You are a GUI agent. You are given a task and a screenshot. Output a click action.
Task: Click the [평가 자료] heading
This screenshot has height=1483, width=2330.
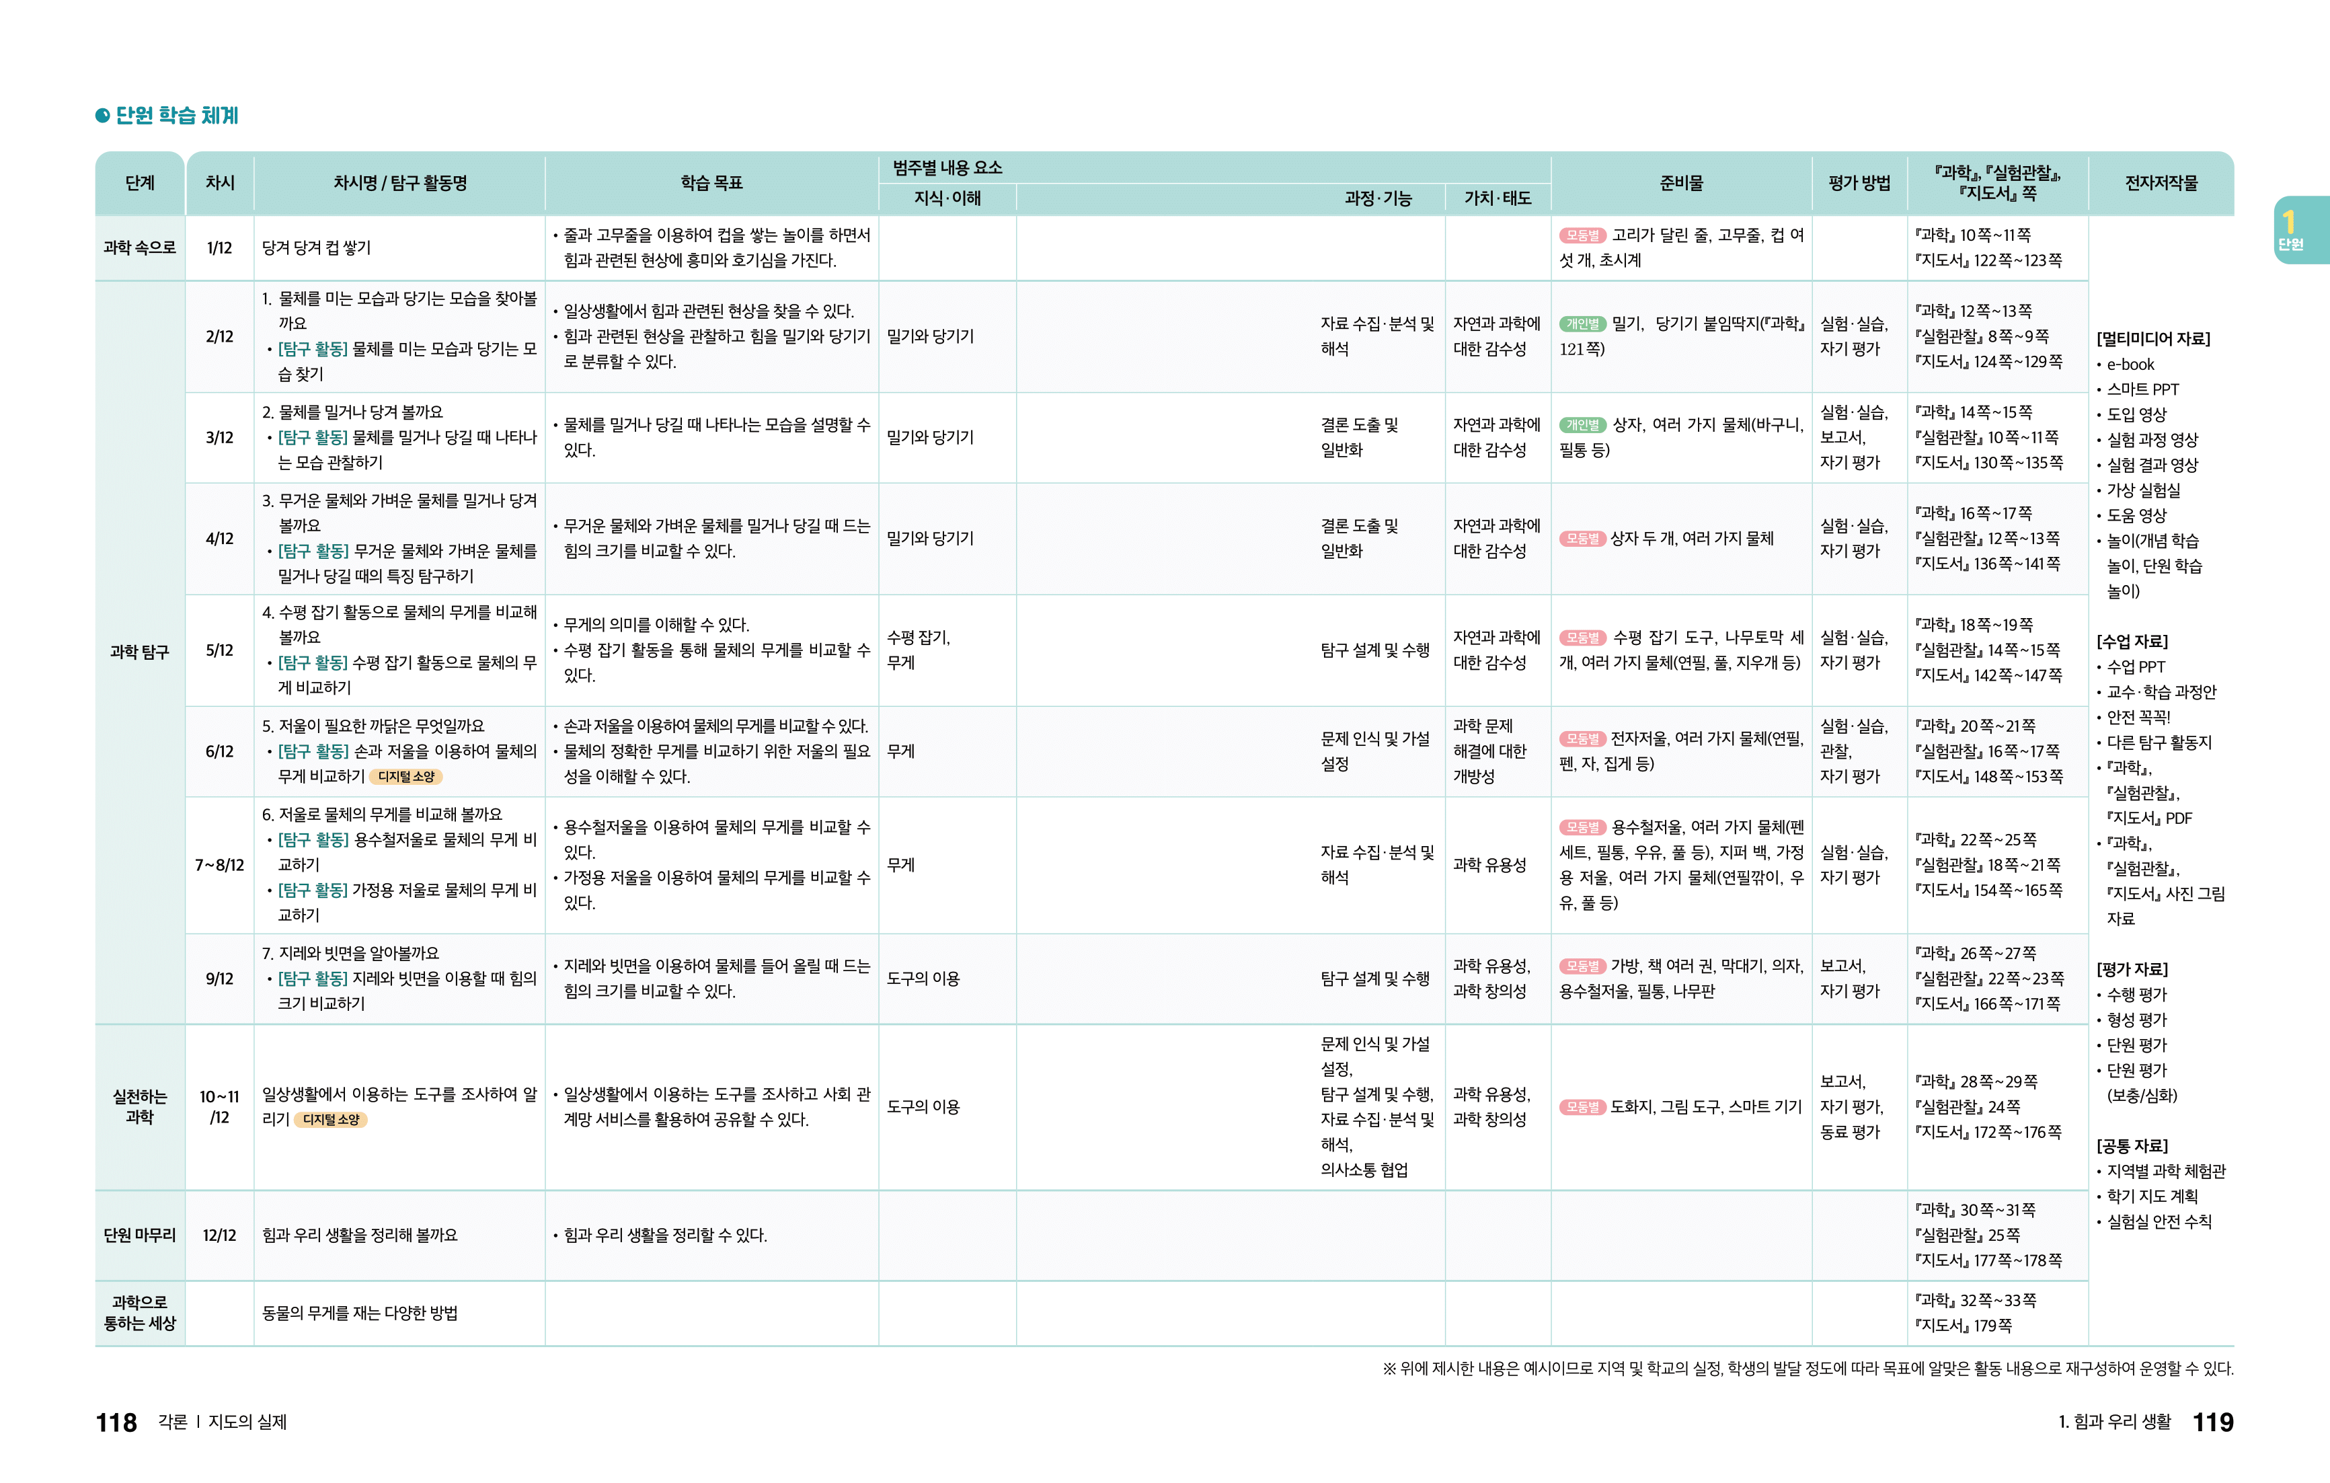(2132, 969)
